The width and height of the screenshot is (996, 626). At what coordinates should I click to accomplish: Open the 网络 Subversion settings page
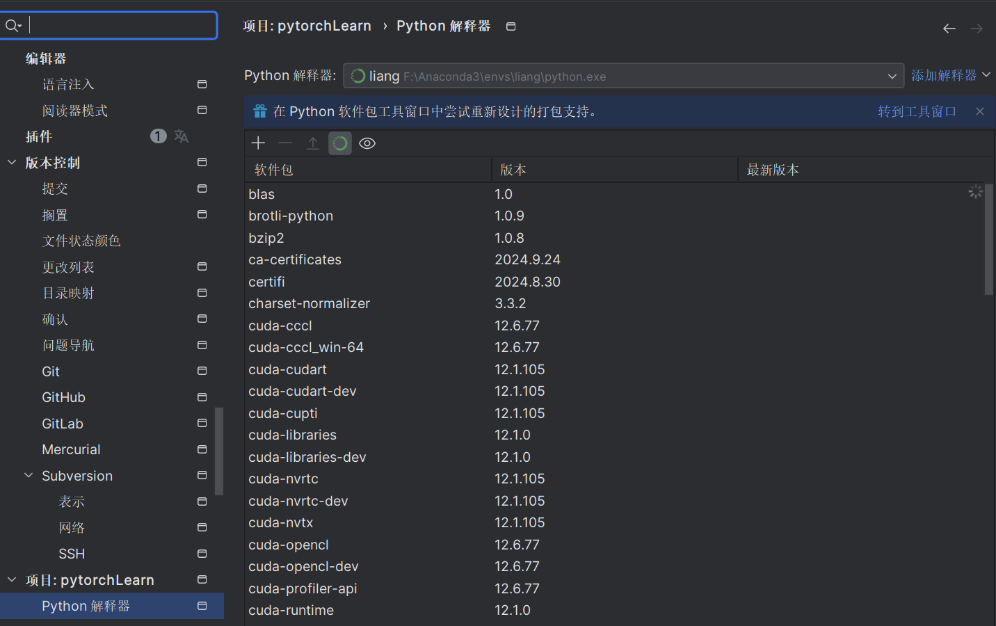click(x=72, y=528)
